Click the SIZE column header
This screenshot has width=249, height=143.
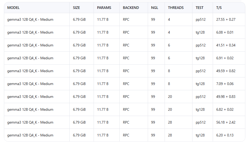coord(76,8)
